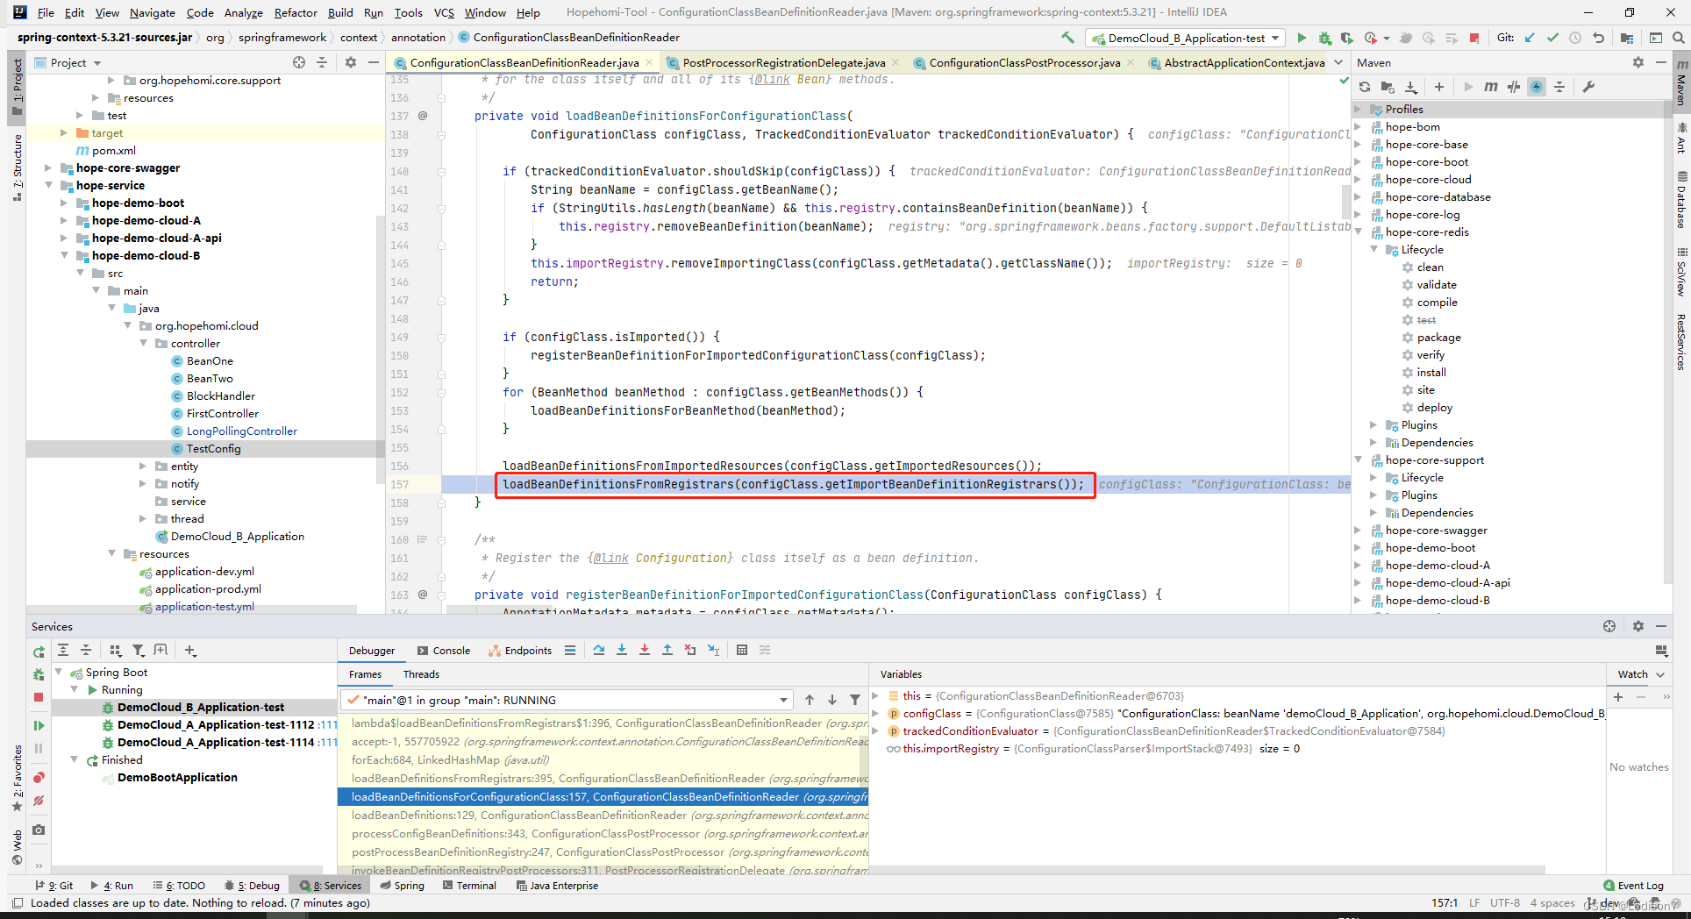Switch to PostProcessorRegistrationDelegate.java tab
Screen dimensions: 1691x919
(783, 62)
